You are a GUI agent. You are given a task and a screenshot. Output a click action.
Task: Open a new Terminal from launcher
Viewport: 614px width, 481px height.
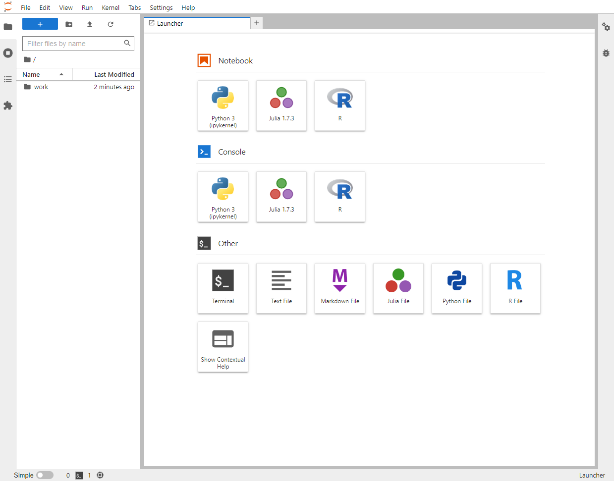click(x=223, y=288)
